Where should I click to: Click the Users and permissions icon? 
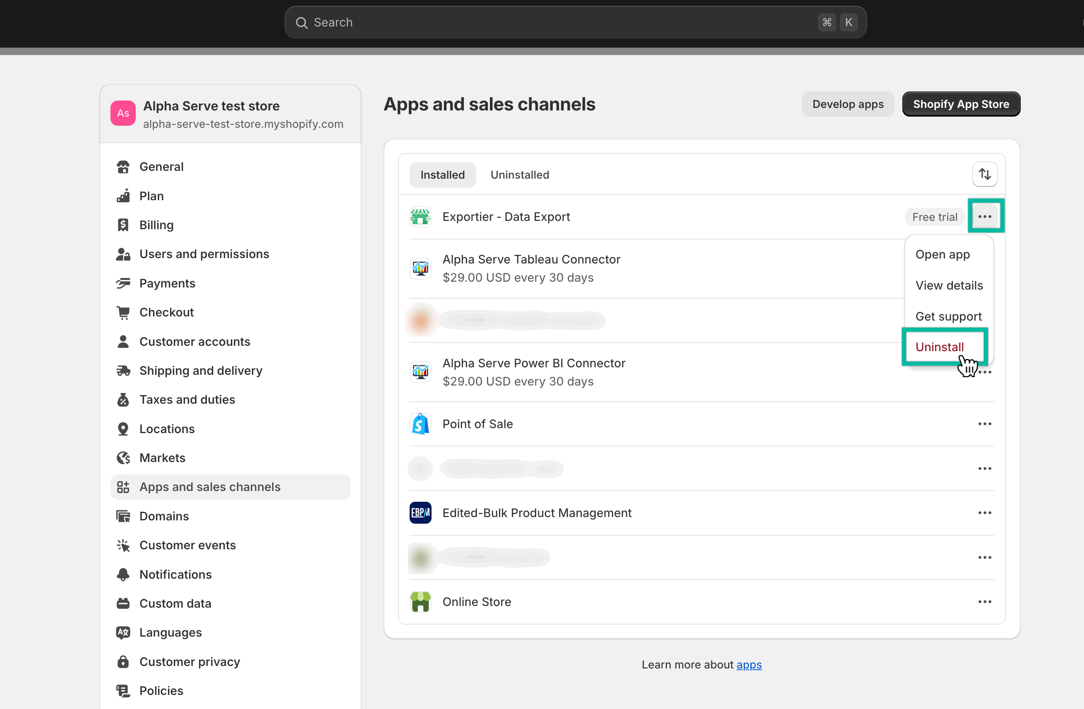(123, 254)
